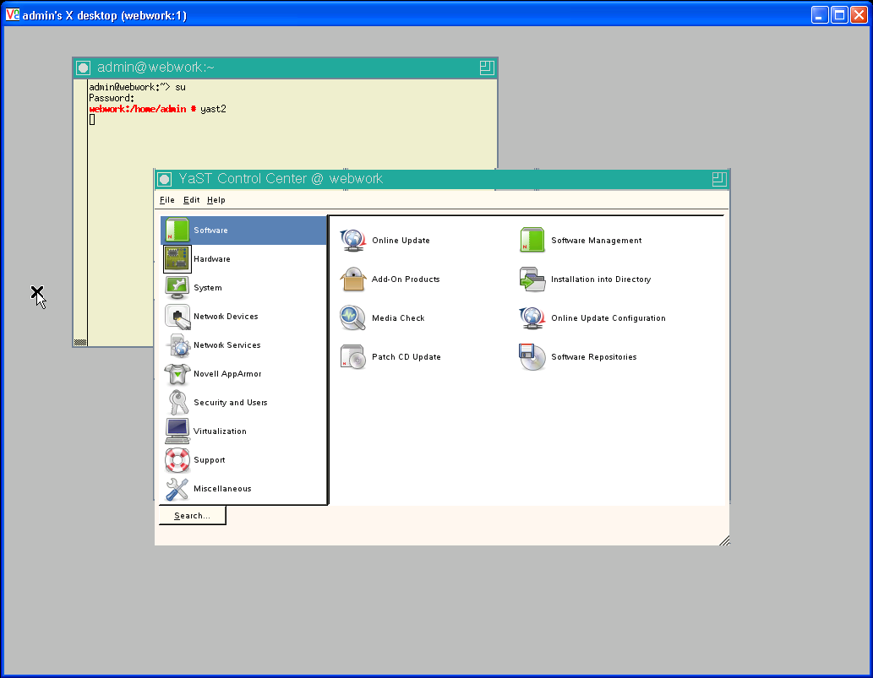Viewport: 873px width, 678px height.
Task: Launch Media Check magnifier icon
Action: click(353, 318)
